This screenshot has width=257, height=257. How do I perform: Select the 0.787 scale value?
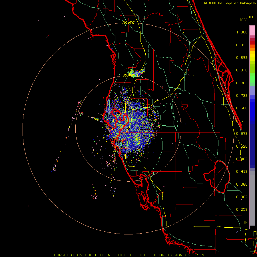point(242,83)
